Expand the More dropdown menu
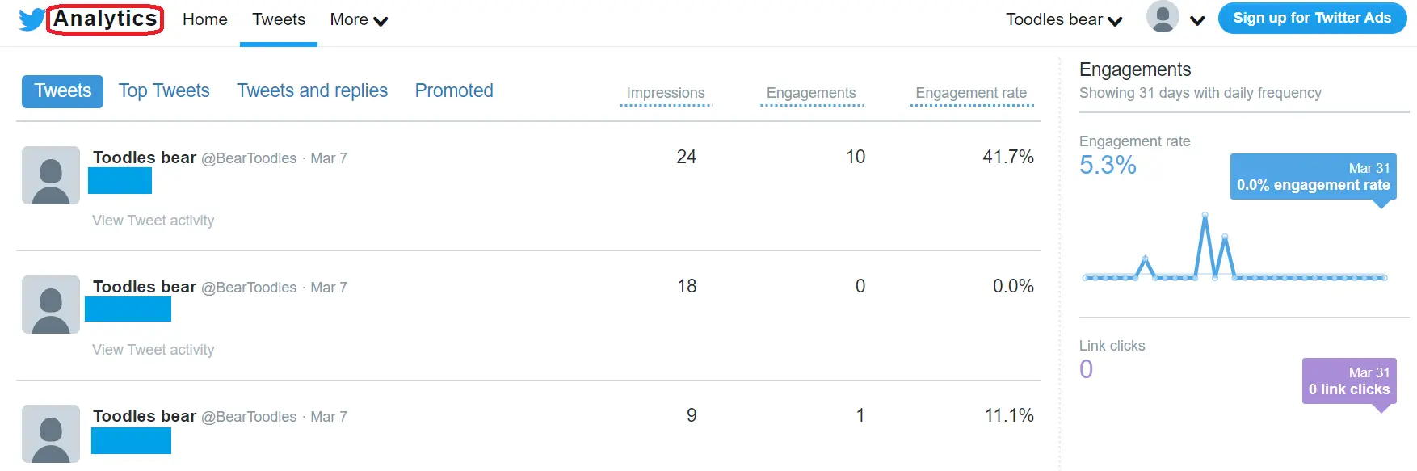Screen dimensions: 1417x471 tap(359, 20)
